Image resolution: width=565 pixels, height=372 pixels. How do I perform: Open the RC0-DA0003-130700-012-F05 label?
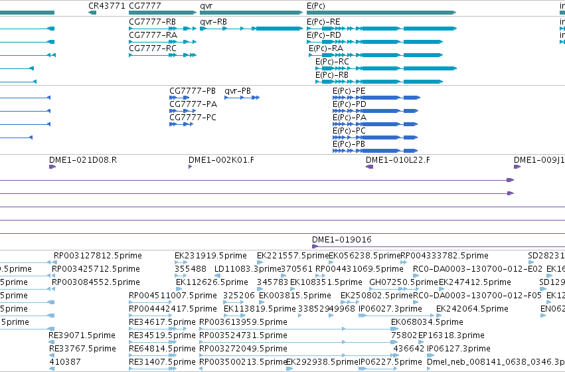(477, 296)
